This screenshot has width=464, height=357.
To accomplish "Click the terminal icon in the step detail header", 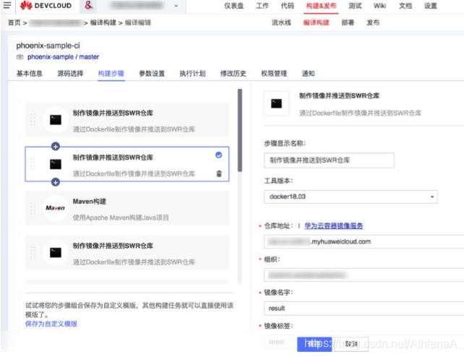I will point(276,103).
